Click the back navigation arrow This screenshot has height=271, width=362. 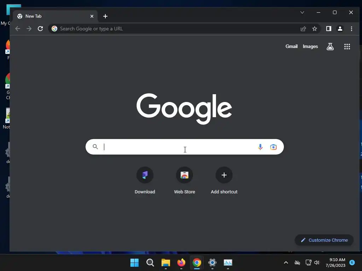tap(18, 29)
